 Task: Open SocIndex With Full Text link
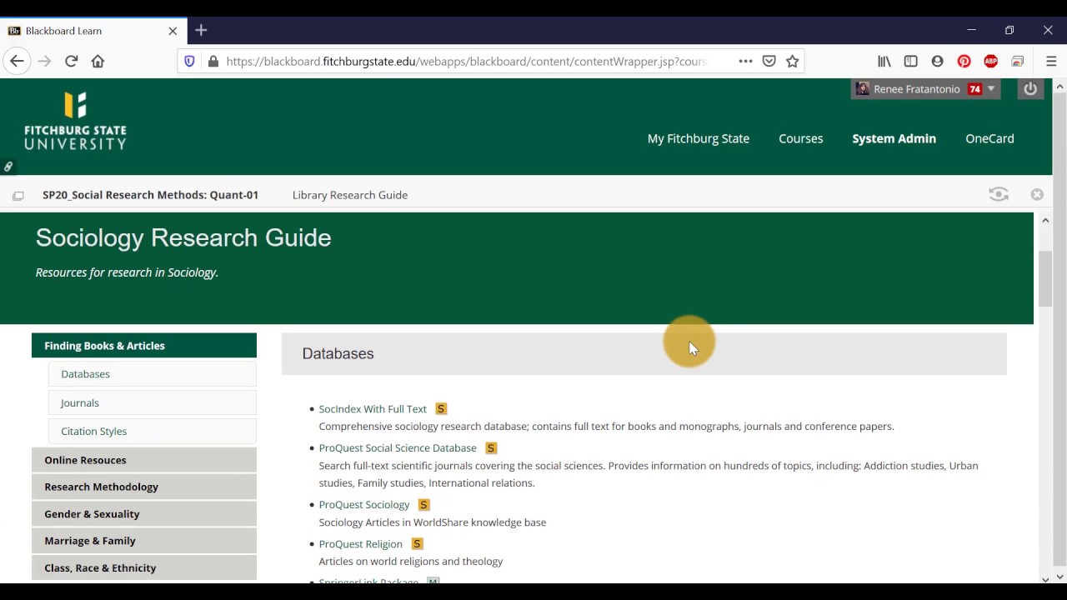pos(373,409)
